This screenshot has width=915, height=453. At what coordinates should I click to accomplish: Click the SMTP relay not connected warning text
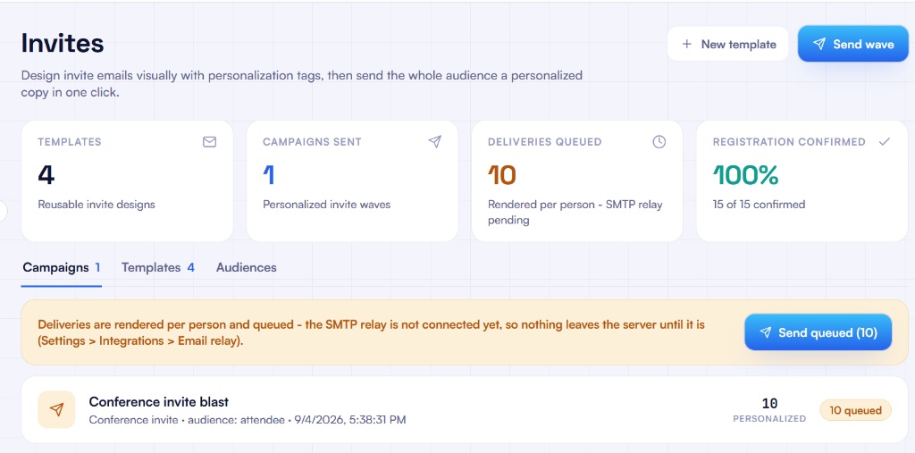371,332
